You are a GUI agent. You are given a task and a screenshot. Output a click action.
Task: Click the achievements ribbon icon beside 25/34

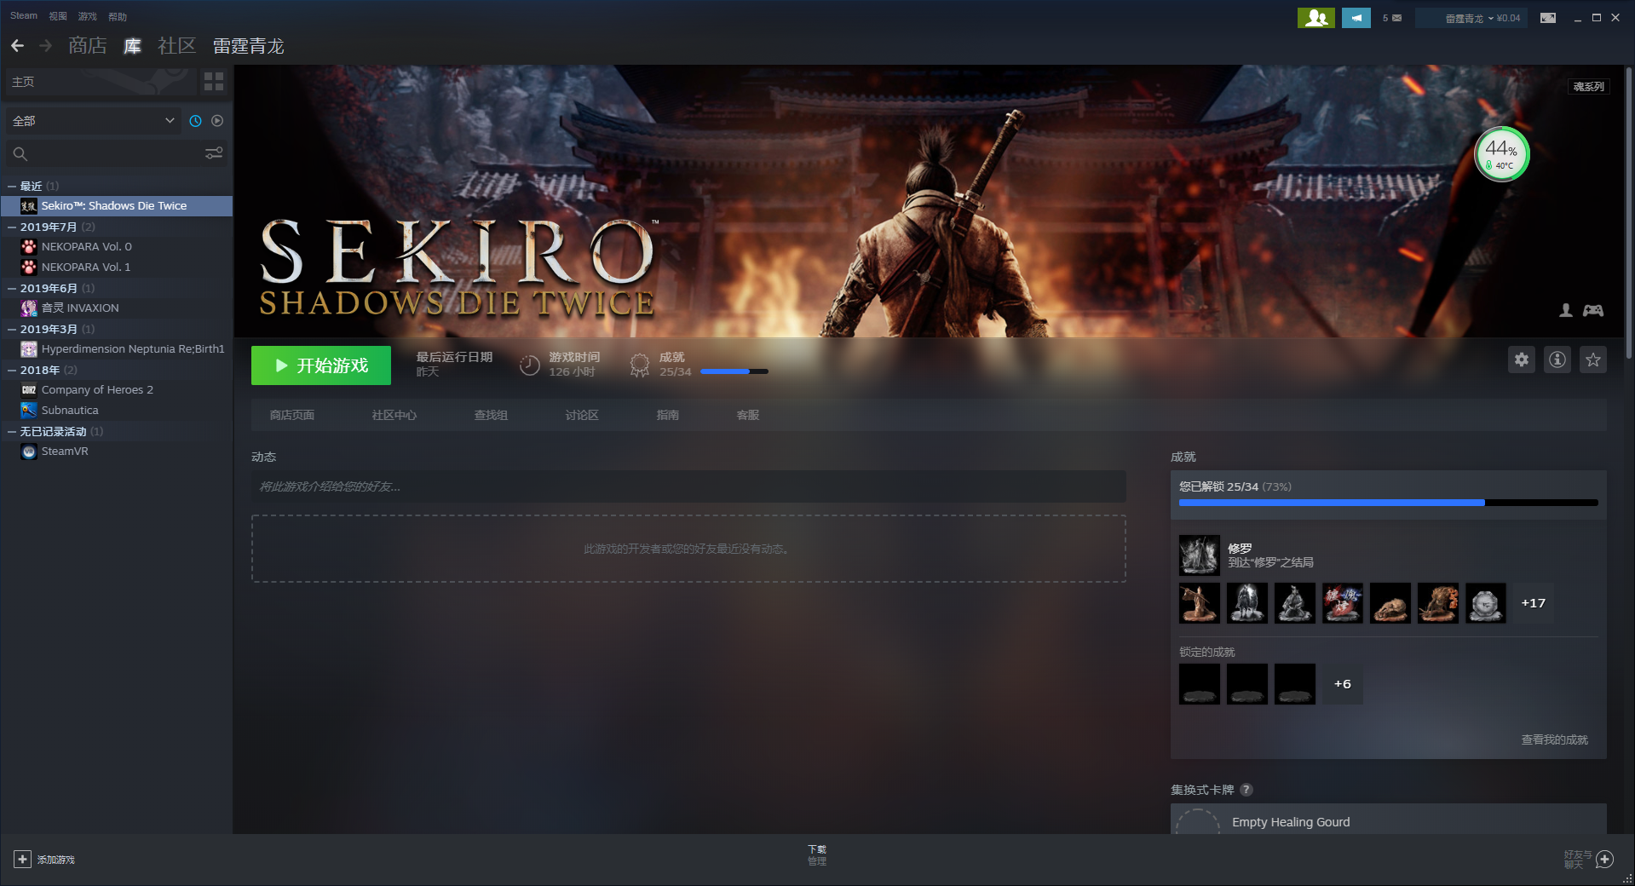pos(639,365)
